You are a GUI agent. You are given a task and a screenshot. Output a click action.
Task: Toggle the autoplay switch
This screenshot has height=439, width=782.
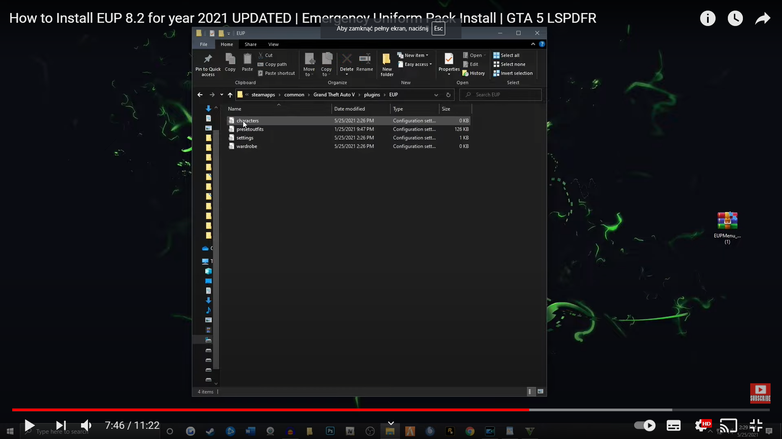(x=645, y=426)
